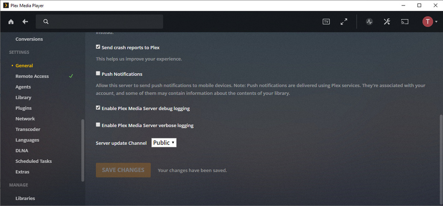Click the 'Your changes have been saved.' message
Image resolution: width=443 pixels, height=206 pixels.
pyautogui.click(x=192, y=171)
